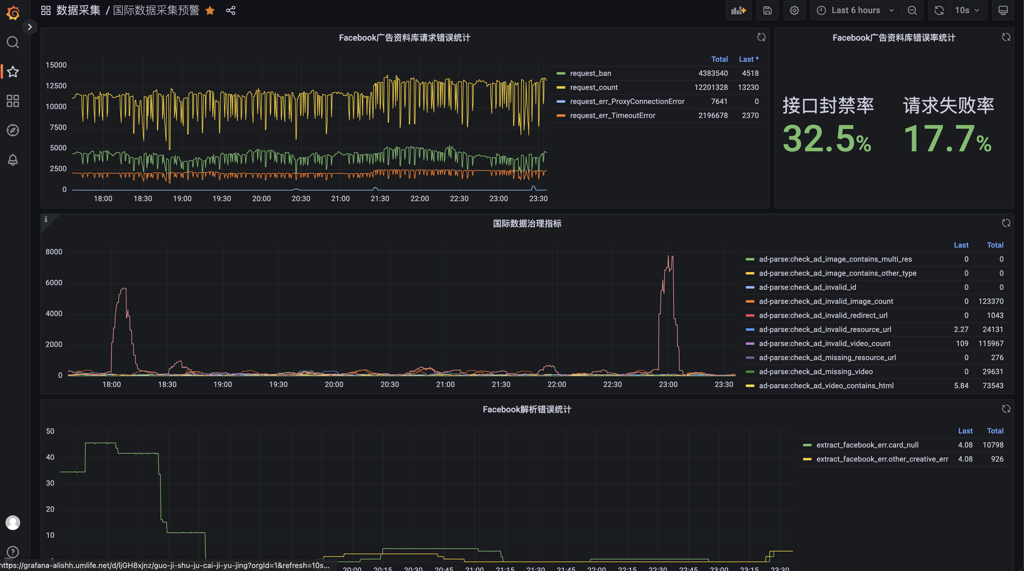Select the check_ad_invalid_image_count legend label
1024x571 pixels.
826,301
